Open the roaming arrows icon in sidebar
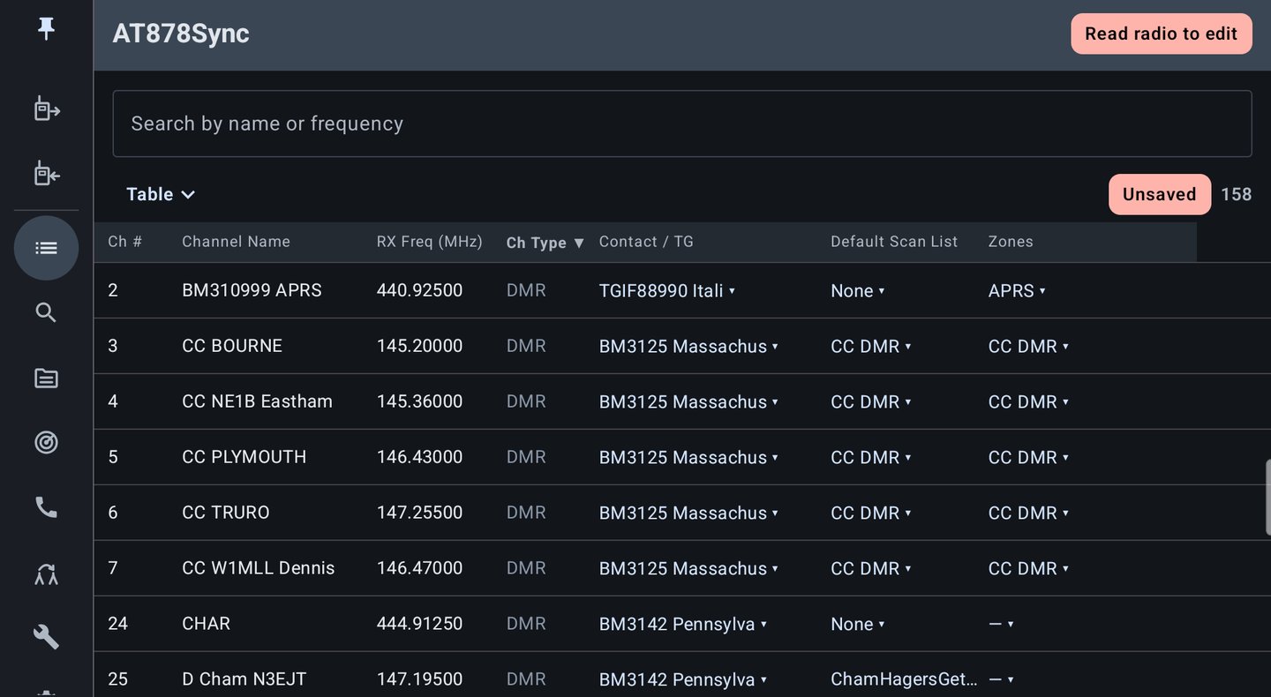This screenshot has width=1271, height=697. pos(46,573)
